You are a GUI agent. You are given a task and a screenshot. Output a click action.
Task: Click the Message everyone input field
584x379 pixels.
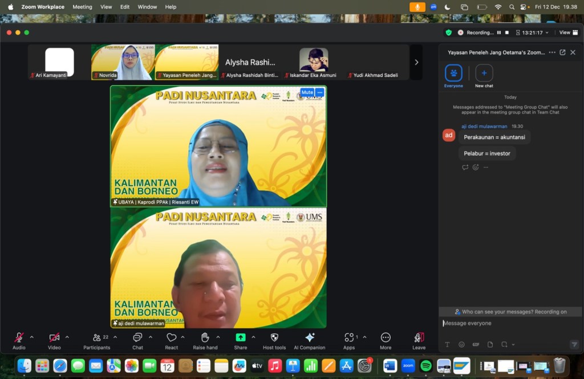pos(508,323)
